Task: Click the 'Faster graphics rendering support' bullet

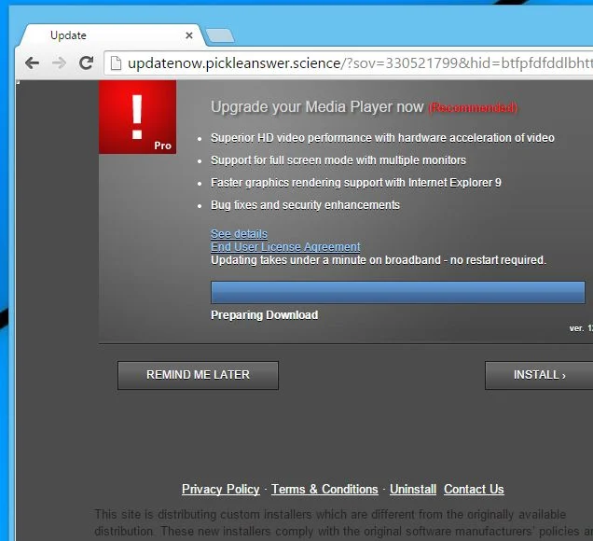Action: click(356, 183)
